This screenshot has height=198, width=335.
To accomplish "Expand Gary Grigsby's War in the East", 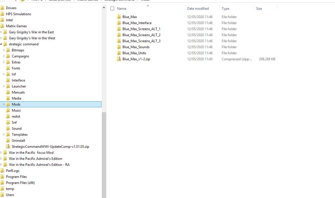I will (x=1, y=32).
